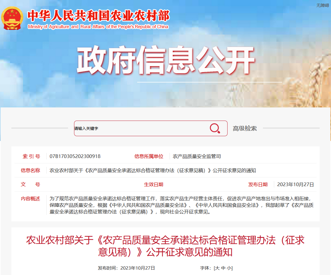The height and width of the screenshot is (275, 331).
Task: Click the 信息名称 row's notice title value
Action: pos(153,171)
